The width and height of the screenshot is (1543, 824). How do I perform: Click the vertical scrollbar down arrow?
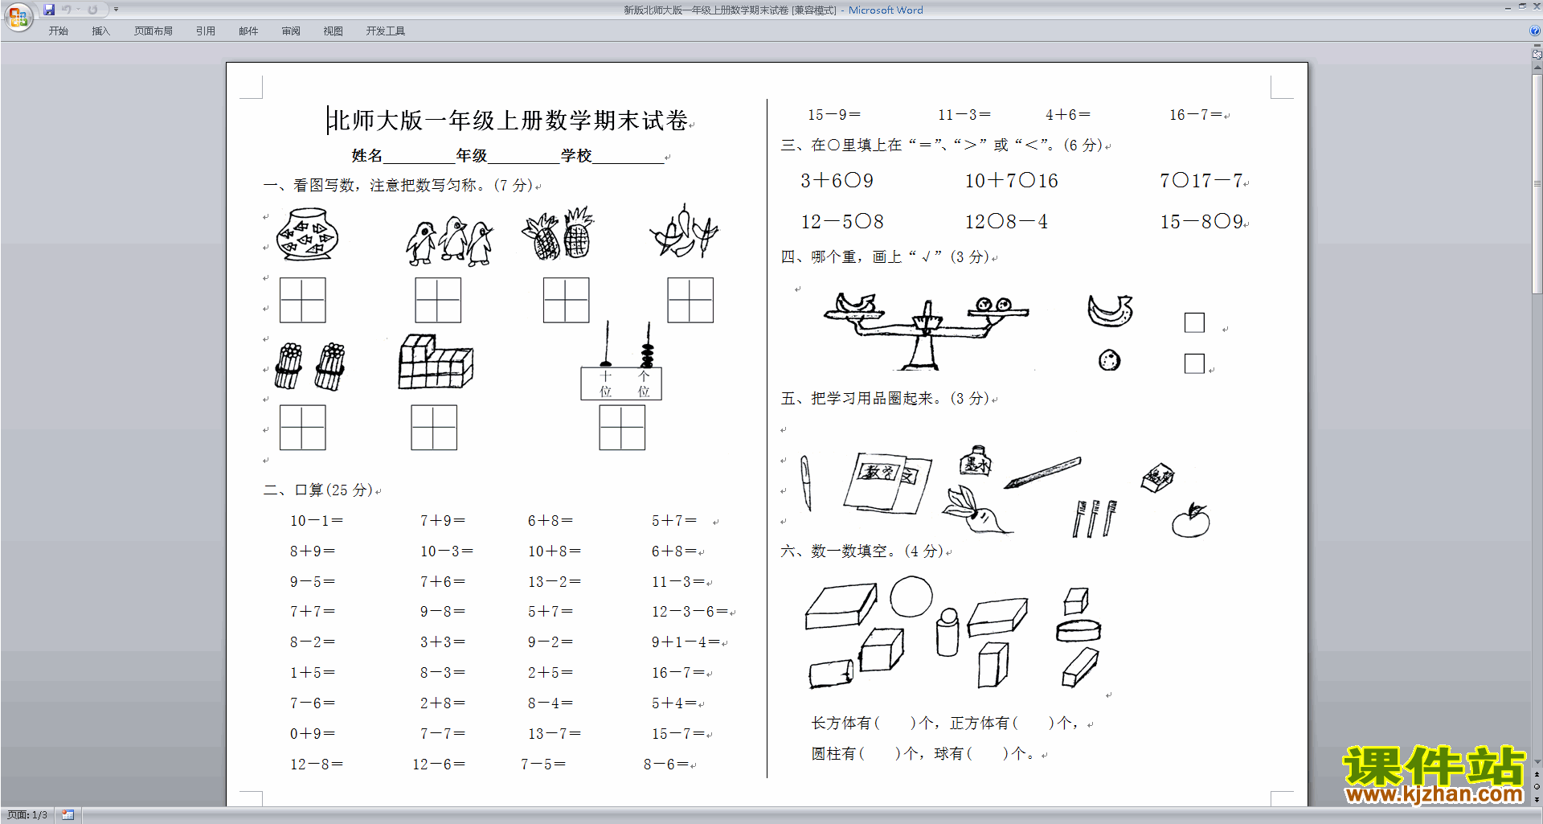[1537, 761]
